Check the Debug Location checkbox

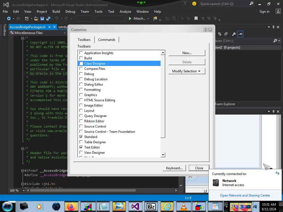tap(81, 79)
